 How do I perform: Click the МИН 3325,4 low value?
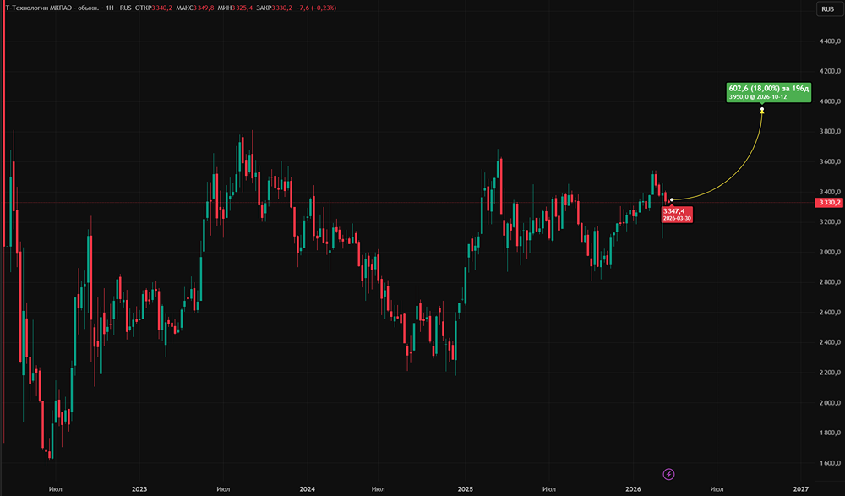pos(235,8)
